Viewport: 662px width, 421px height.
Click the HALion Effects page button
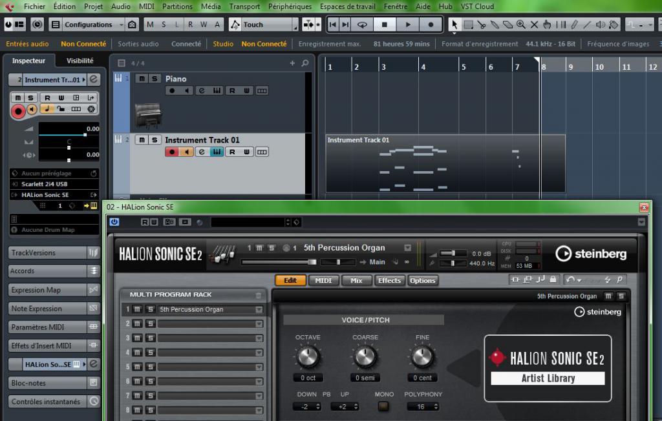pyautogui.click(x=389, y=280)
